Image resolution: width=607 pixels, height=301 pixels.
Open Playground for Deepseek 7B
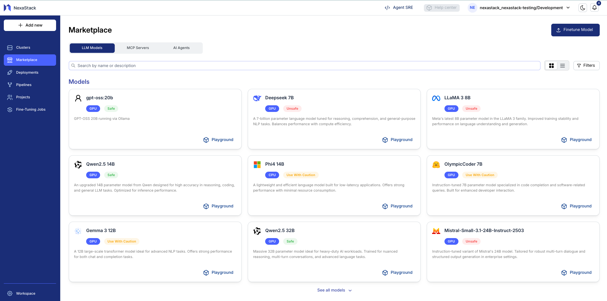pos(398,140)
